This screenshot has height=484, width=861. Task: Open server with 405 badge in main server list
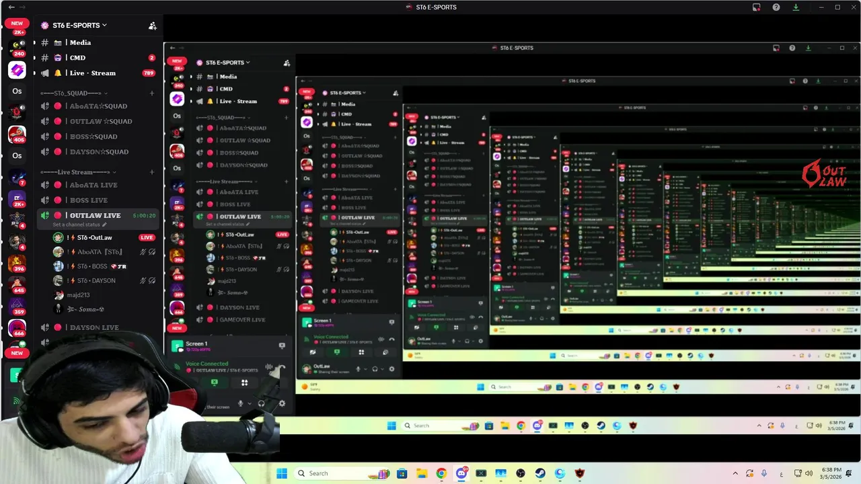click(17, 134)
